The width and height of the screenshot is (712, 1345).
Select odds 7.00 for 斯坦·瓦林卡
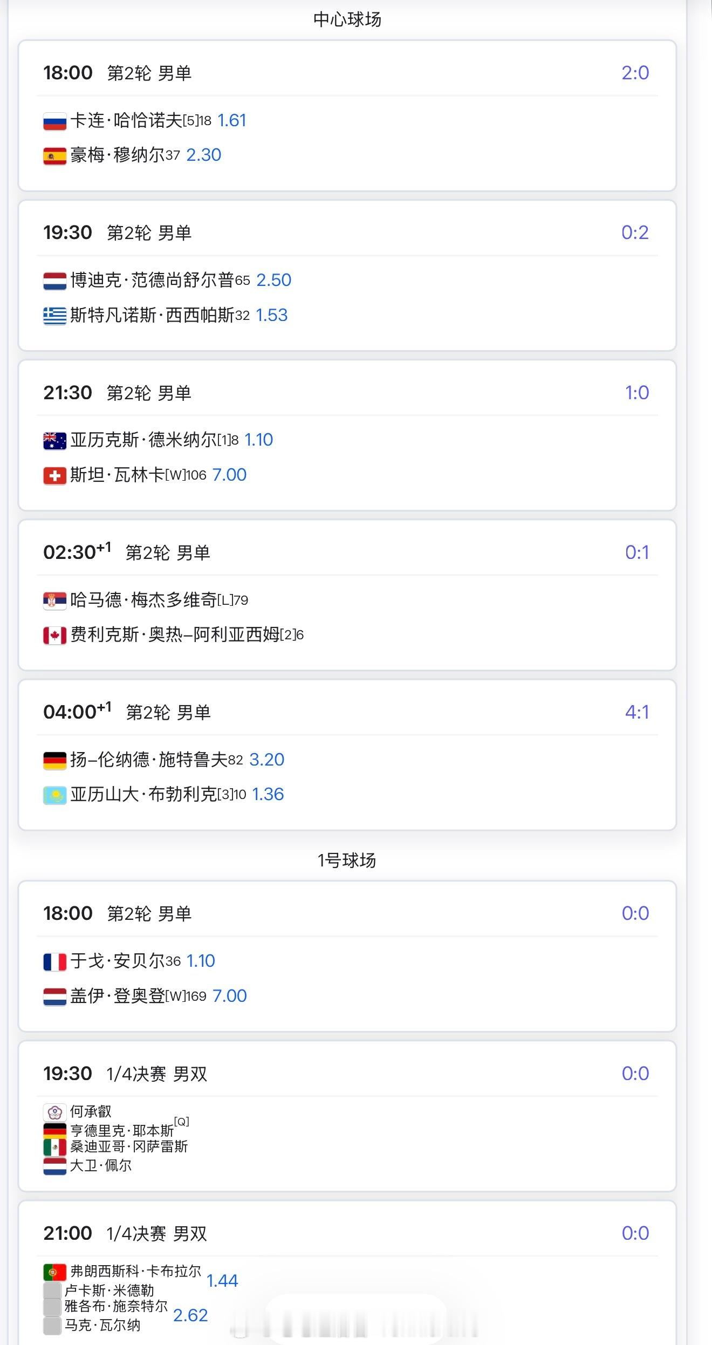coord(229,475)
